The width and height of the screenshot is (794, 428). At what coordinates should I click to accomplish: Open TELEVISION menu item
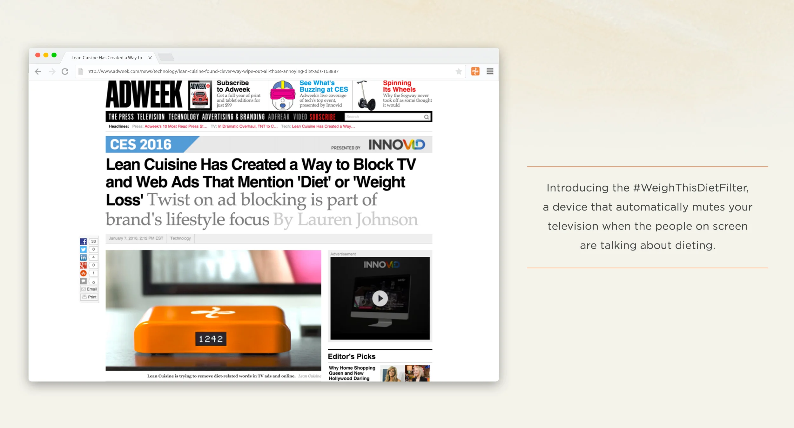(151, 117)
